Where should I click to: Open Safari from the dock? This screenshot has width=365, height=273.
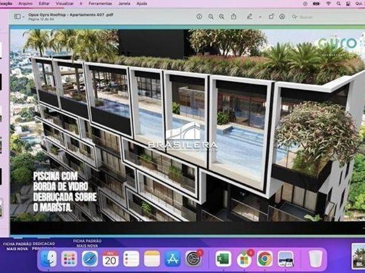coord(90,259)
